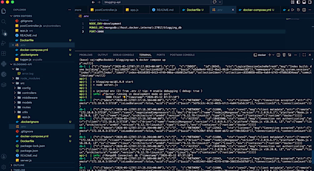Select the docker terminal instance
314x171 pixels.
tap(260, 55)
